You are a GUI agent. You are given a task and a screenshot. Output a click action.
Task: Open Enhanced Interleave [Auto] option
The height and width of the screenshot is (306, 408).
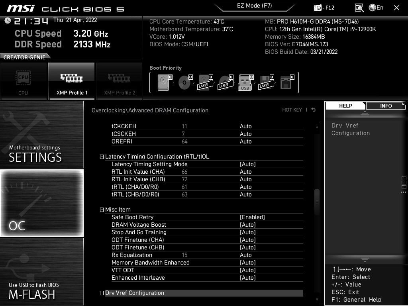247,278
